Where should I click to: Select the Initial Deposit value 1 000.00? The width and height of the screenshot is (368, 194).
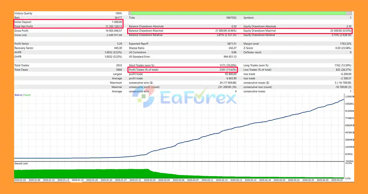(117, 22)
